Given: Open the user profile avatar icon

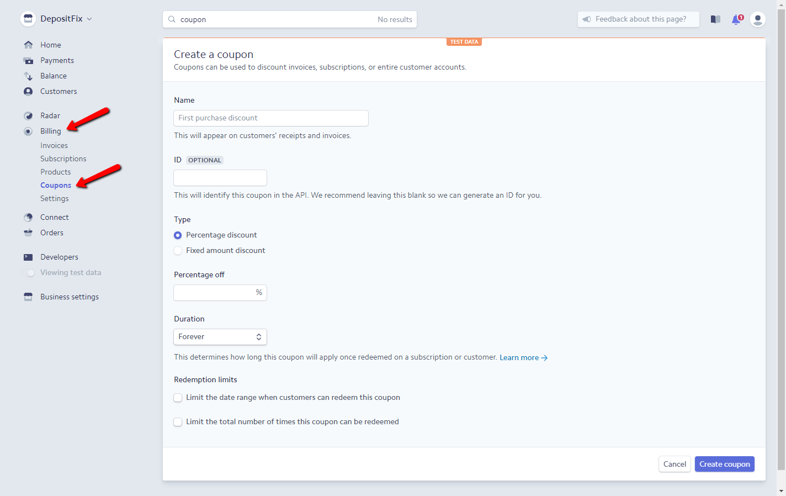Looking at the screenshot, I should click(x=758, y=19).
